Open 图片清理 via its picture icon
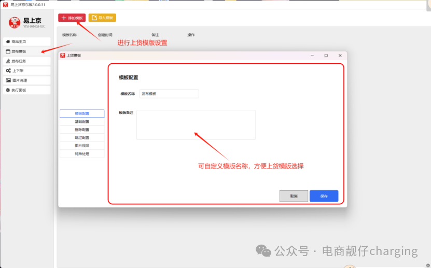Screen dimensions: 431x268 pyautogui.click(x=8, y=80)
